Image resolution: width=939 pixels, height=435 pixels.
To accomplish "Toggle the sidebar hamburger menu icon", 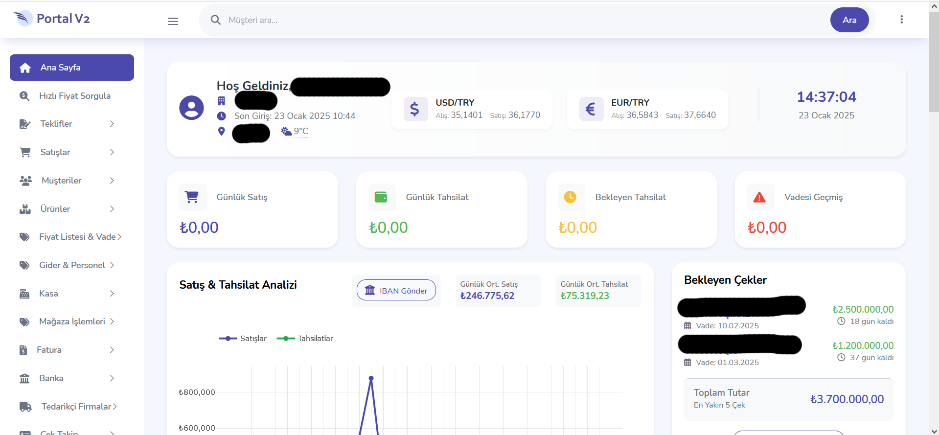I will click(x=173, y=21).
